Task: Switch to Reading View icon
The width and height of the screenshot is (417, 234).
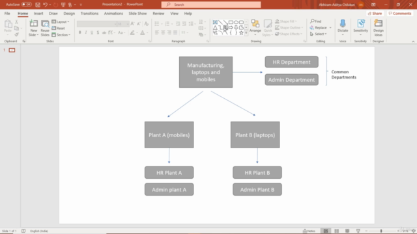Action: [347, 231]
